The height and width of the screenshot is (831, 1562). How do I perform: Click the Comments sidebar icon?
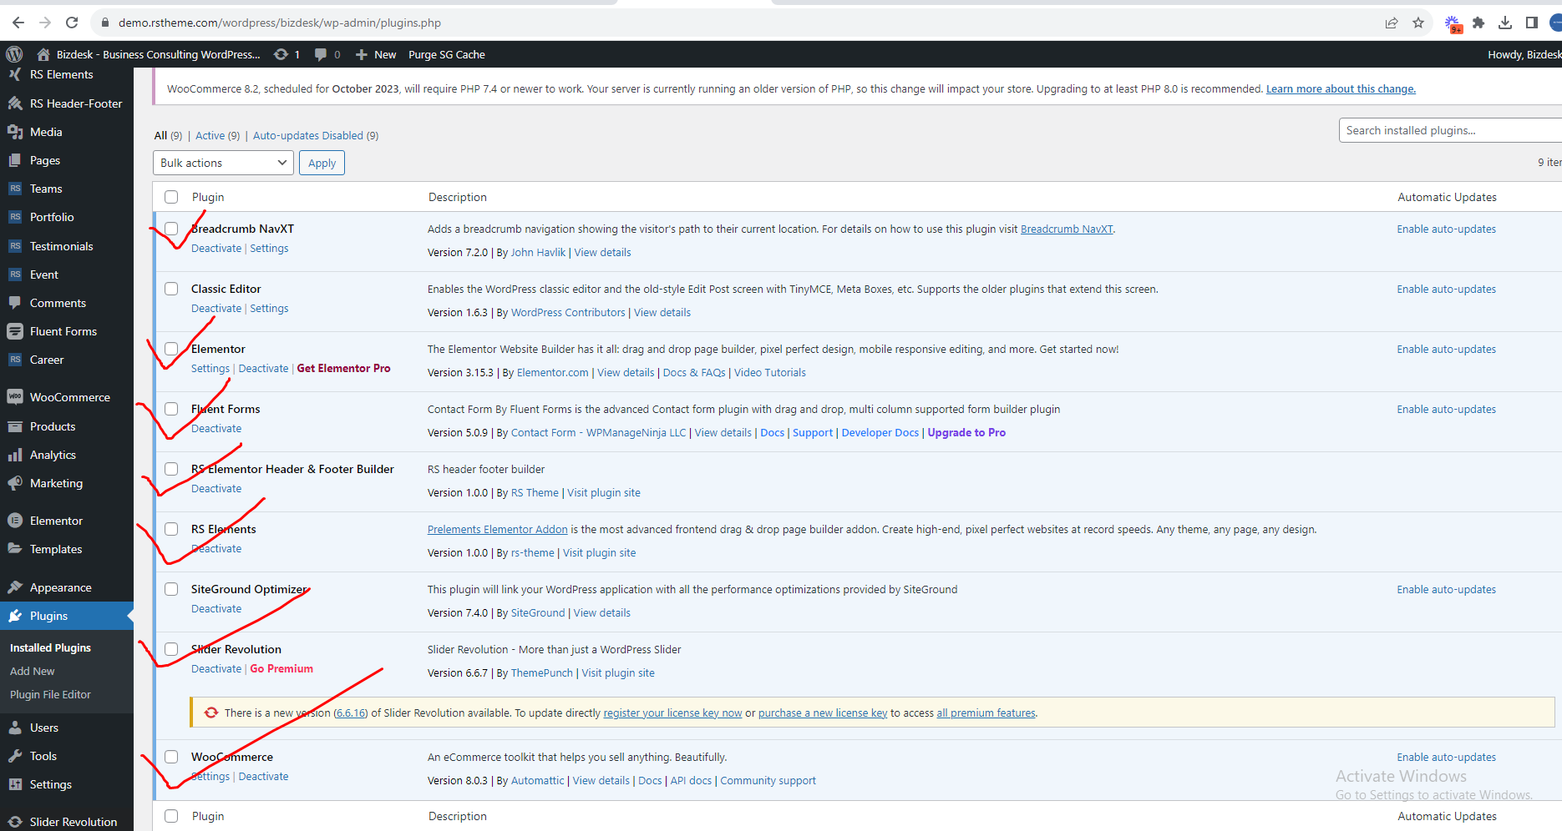pos(15,303)
